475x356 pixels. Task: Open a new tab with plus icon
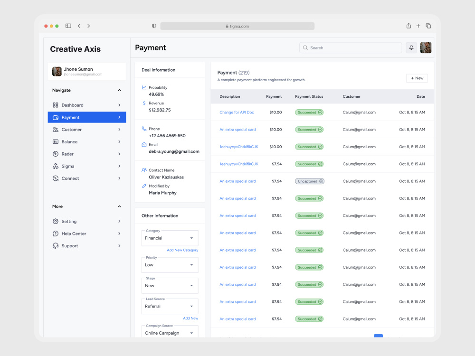point(418,26)
